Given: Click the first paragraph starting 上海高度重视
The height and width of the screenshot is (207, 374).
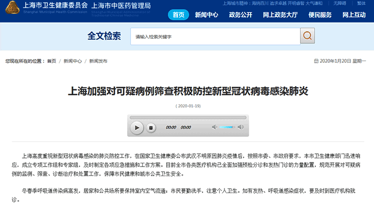Looking at the screenshot, I should pyautogui.click(x=186, y=165).
